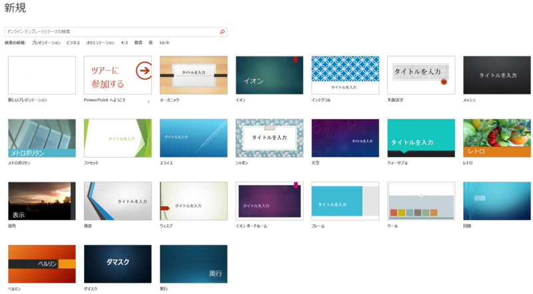This screenshot has width=533, height=294.
Task: Open the フレーム cyan theme thumbnail
Action: point(345,201)
